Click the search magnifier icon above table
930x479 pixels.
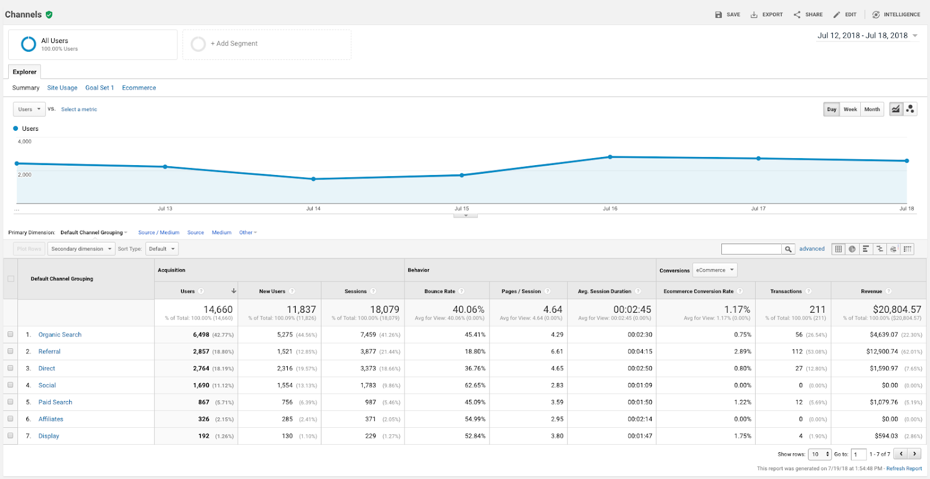(x=788, y=249)
